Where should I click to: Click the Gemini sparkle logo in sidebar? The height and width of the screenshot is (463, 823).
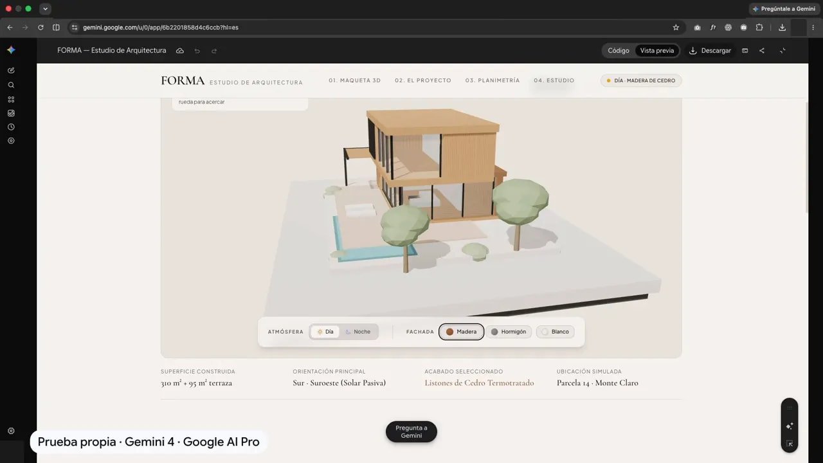click(11, 50)
